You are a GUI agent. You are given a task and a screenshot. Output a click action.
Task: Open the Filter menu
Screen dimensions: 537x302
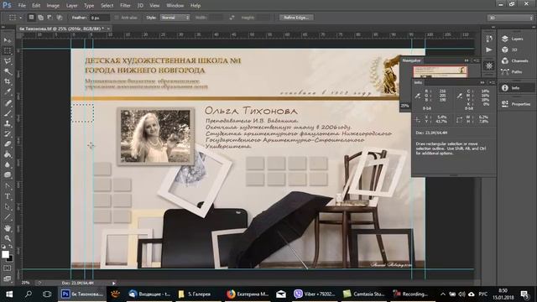pos(125,6)
